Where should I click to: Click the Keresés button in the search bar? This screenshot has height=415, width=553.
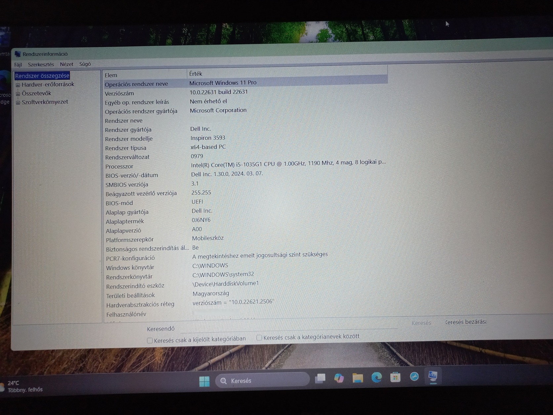[421, 323]
